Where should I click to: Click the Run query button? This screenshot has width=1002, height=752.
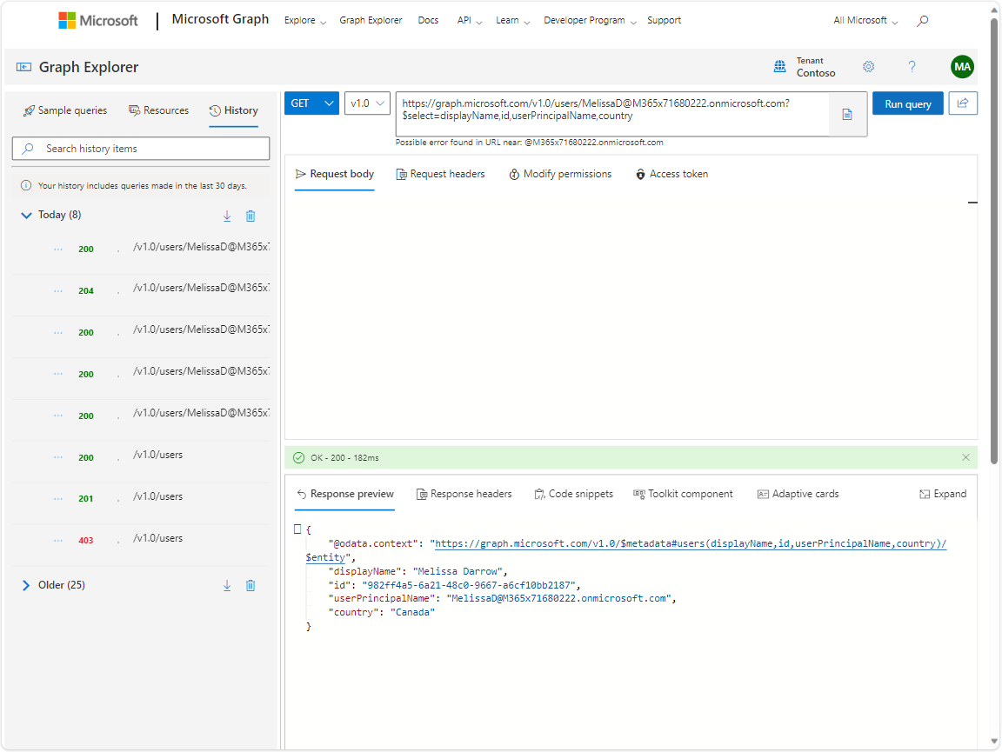pos(907,103)
